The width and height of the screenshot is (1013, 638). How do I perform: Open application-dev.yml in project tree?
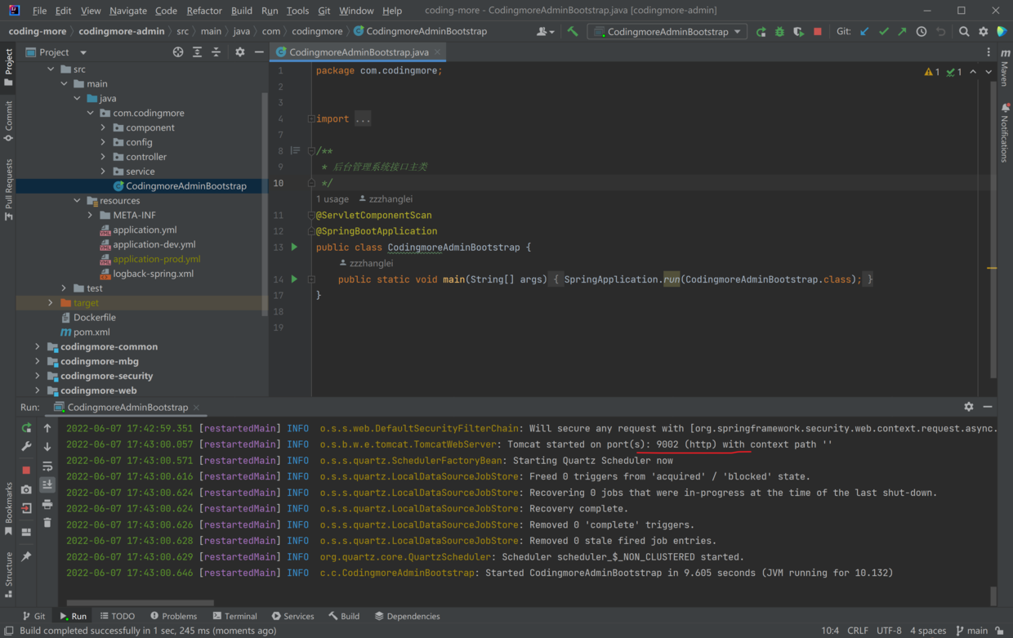[154, 244]
